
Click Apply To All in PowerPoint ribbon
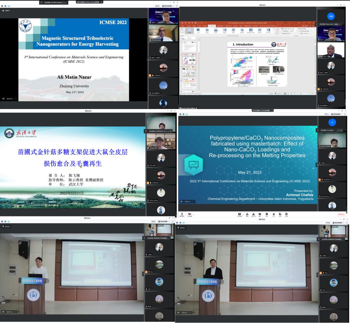[286, 33]
